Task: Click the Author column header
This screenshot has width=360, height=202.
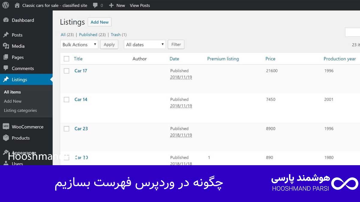Action: (139, 59)
